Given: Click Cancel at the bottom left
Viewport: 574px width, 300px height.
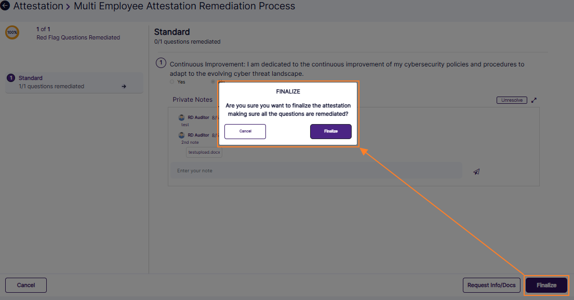Looking at the screenshot, I should tap(25, 285).
